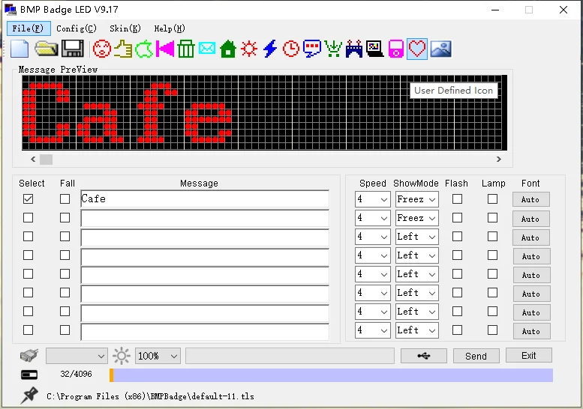Insert the red clock icon
583x409 pixels.
291,49
